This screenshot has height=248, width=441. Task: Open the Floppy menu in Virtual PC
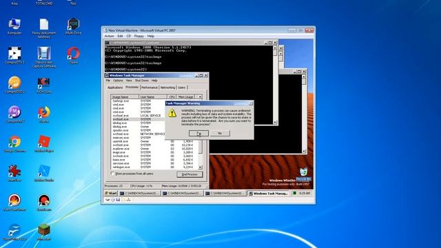click(x=139, y=36)
